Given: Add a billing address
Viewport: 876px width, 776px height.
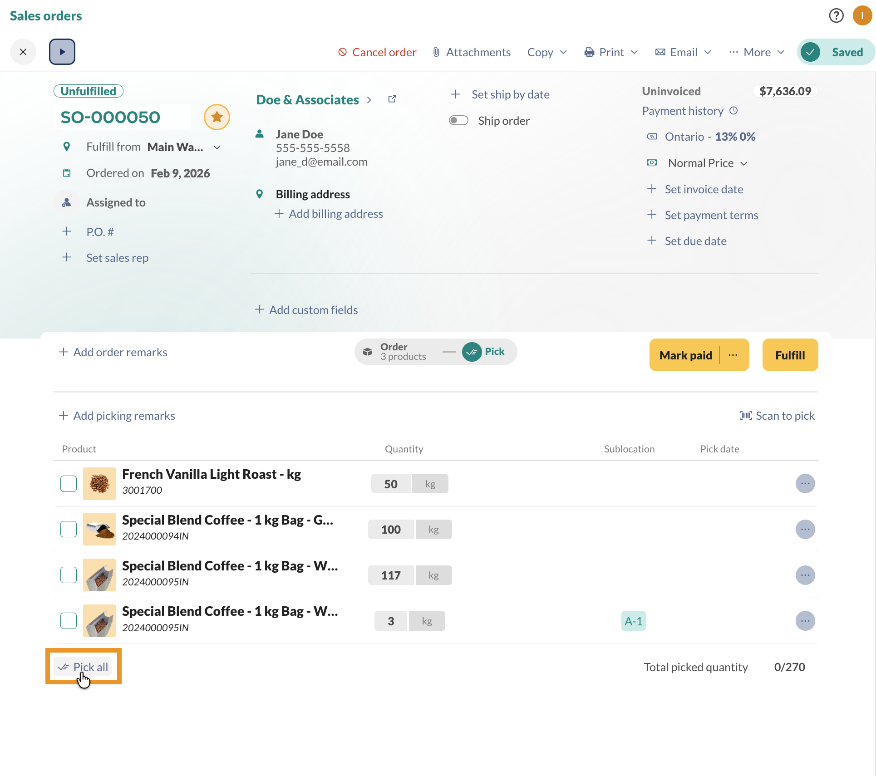Looking at the screenshot, I should (x=336, y=213).
